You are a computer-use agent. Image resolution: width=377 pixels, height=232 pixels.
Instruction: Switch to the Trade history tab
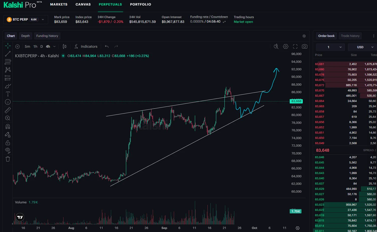pyautogui.click(x=350, y=36)
